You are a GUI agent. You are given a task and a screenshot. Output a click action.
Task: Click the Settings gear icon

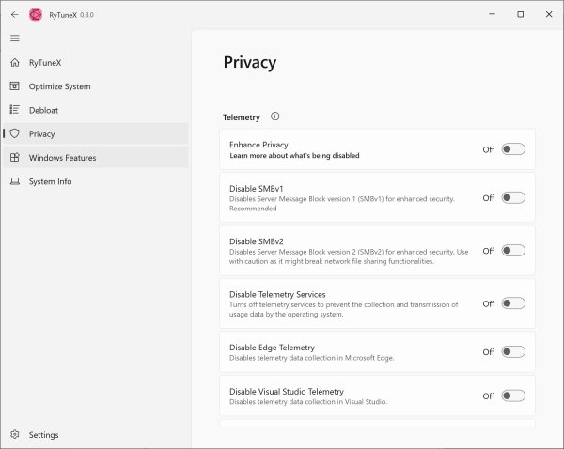point(14,435)
